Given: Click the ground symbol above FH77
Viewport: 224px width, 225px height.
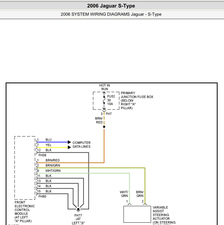Looking at the screenshot, I should (78, 210).
